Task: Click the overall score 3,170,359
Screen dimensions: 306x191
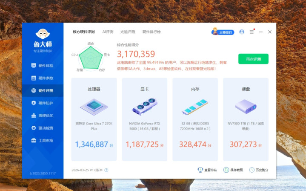Action: tap(136, 54)
